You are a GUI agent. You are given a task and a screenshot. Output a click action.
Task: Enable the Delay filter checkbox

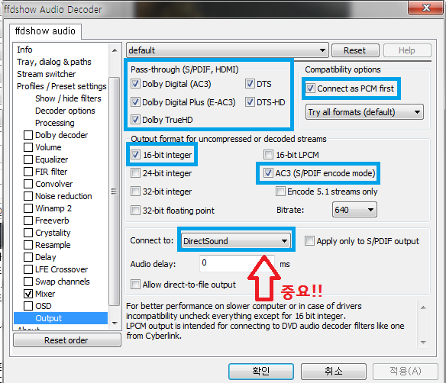pos(28,257)
